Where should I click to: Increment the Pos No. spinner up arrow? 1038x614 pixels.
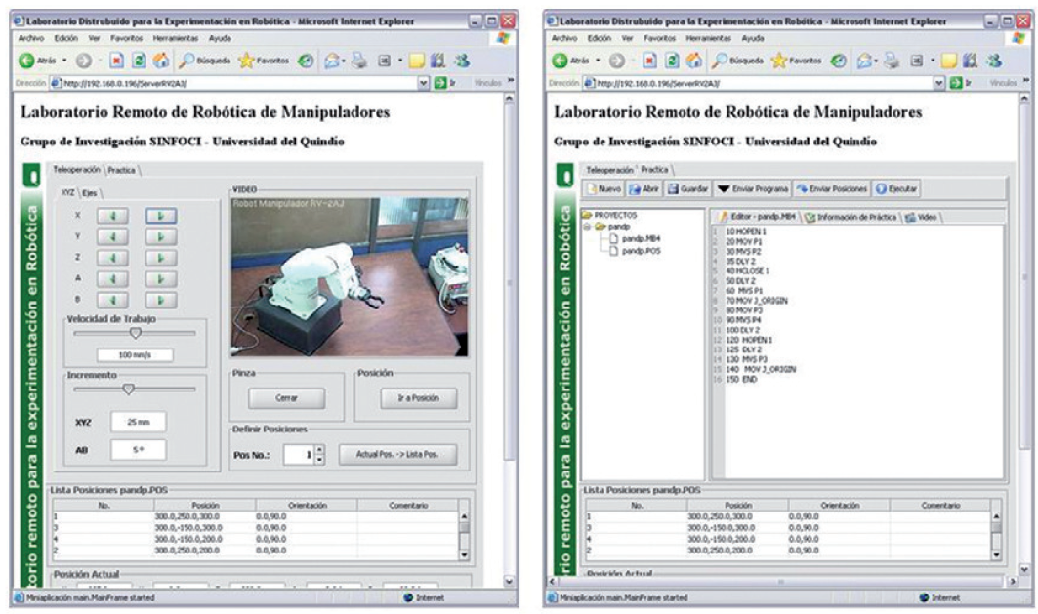pos(318,449)
